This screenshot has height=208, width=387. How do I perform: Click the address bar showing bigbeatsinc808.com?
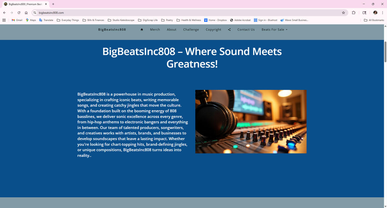pos(188,13)
